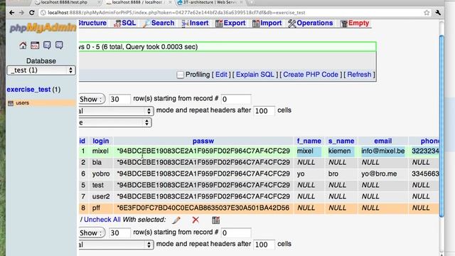Click the rows count field above the table
Viewport: 455px width, 256px height.
(x=119, y=100)
